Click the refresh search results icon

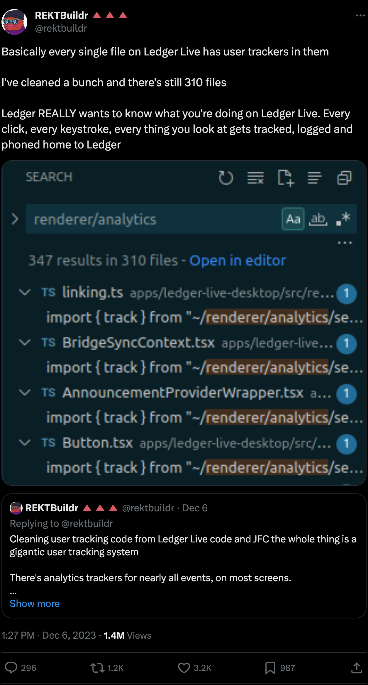pos(226,178)
